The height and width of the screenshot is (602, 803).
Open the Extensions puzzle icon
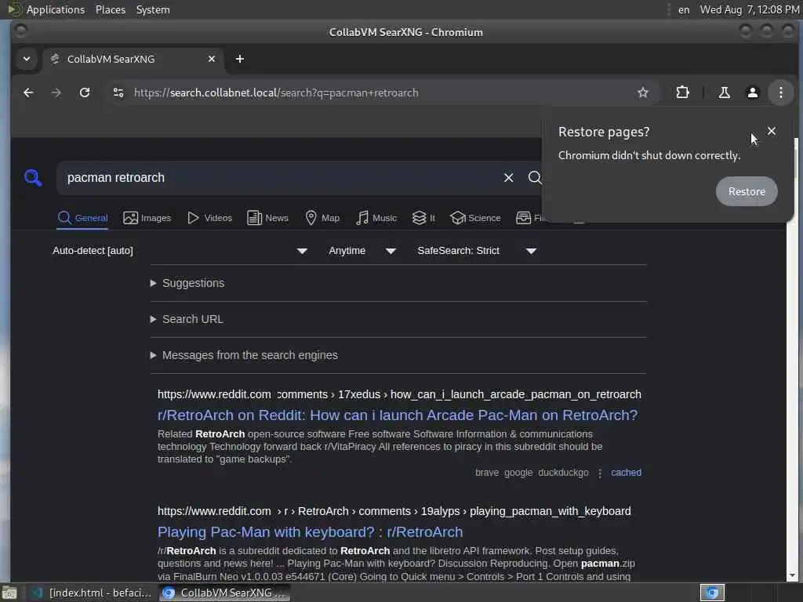pos(683,92)
